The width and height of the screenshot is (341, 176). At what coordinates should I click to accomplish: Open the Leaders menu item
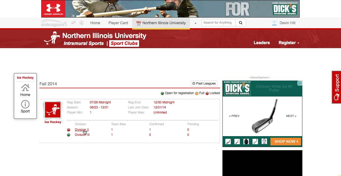pyautogui.click(x=262, y=43)
